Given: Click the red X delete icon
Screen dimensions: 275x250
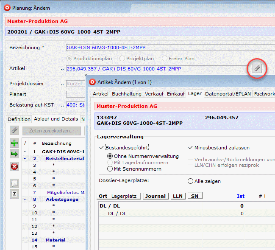Looking at the screenshot, I should click(x=14, y=166).
